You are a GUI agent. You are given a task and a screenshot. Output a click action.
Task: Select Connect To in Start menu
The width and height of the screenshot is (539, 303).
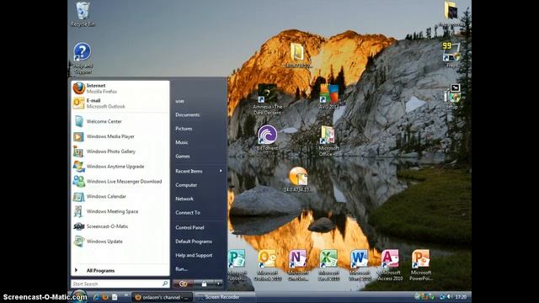click(x=187, y=213)
